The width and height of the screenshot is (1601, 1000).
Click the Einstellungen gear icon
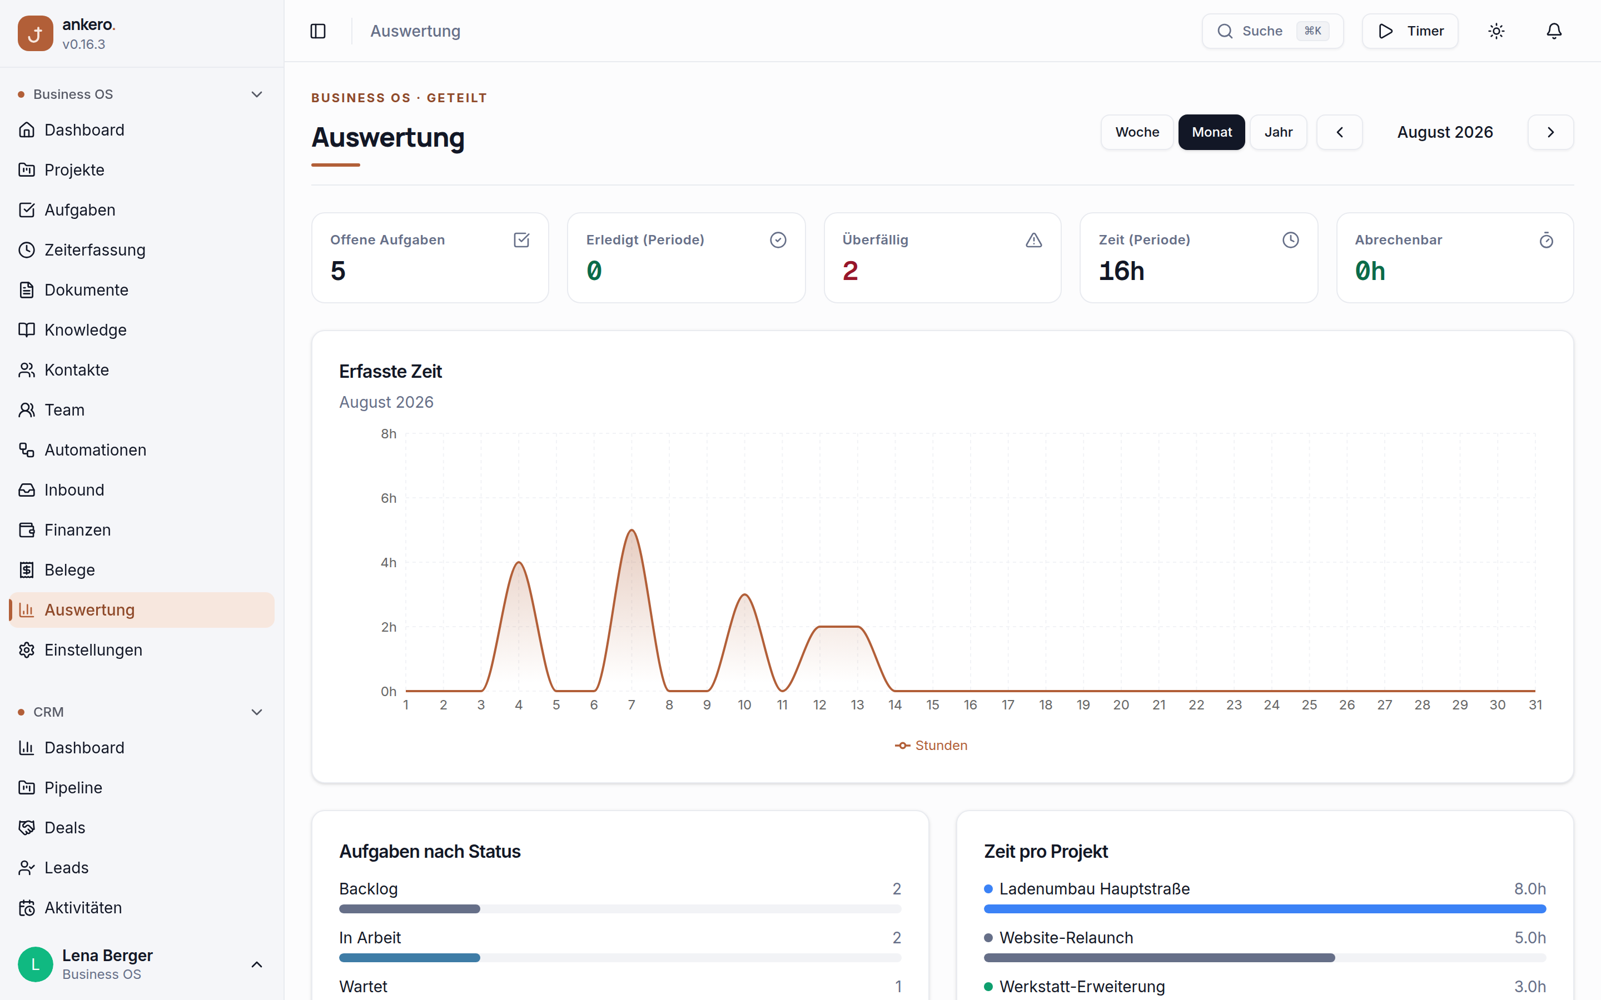[x=27, y=650]
